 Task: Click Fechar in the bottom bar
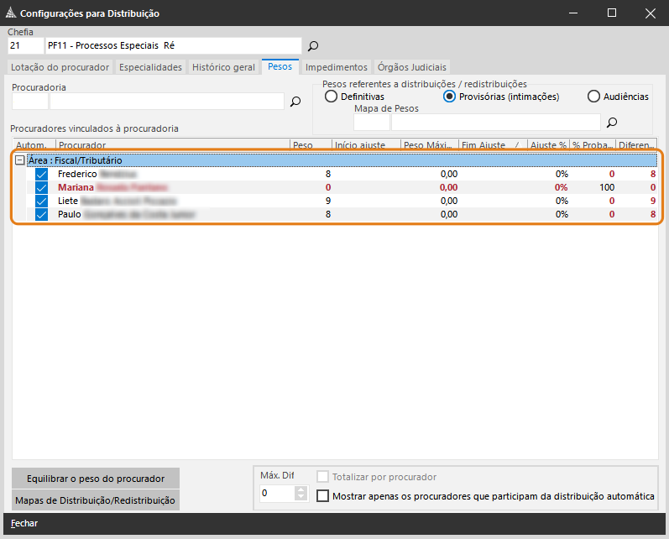pyautogui.click(x=24, y=523)
